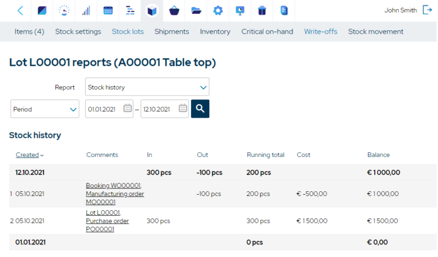438x257 pixels.
Task: Click the logout icon beside John Smith
Action: 427,10
